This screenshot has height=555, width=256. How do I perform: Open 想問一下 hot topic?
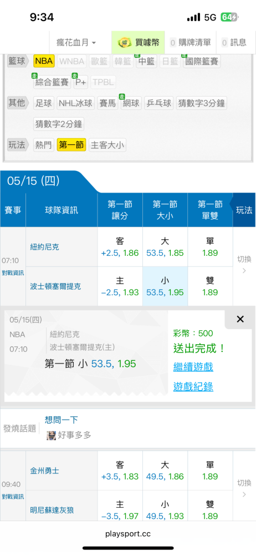(61, 420)
